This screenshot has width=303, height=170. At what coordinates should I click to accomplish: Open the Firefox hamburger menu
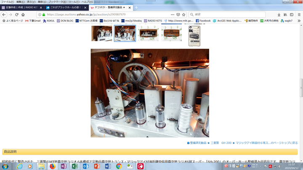pos(299,14)
